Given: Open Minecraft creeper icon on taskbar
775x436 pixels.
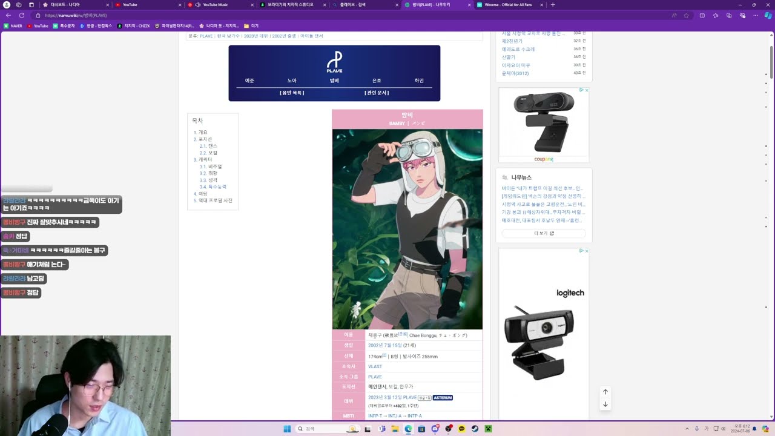Looking at the screenshot, I should (x=488, y=429).
